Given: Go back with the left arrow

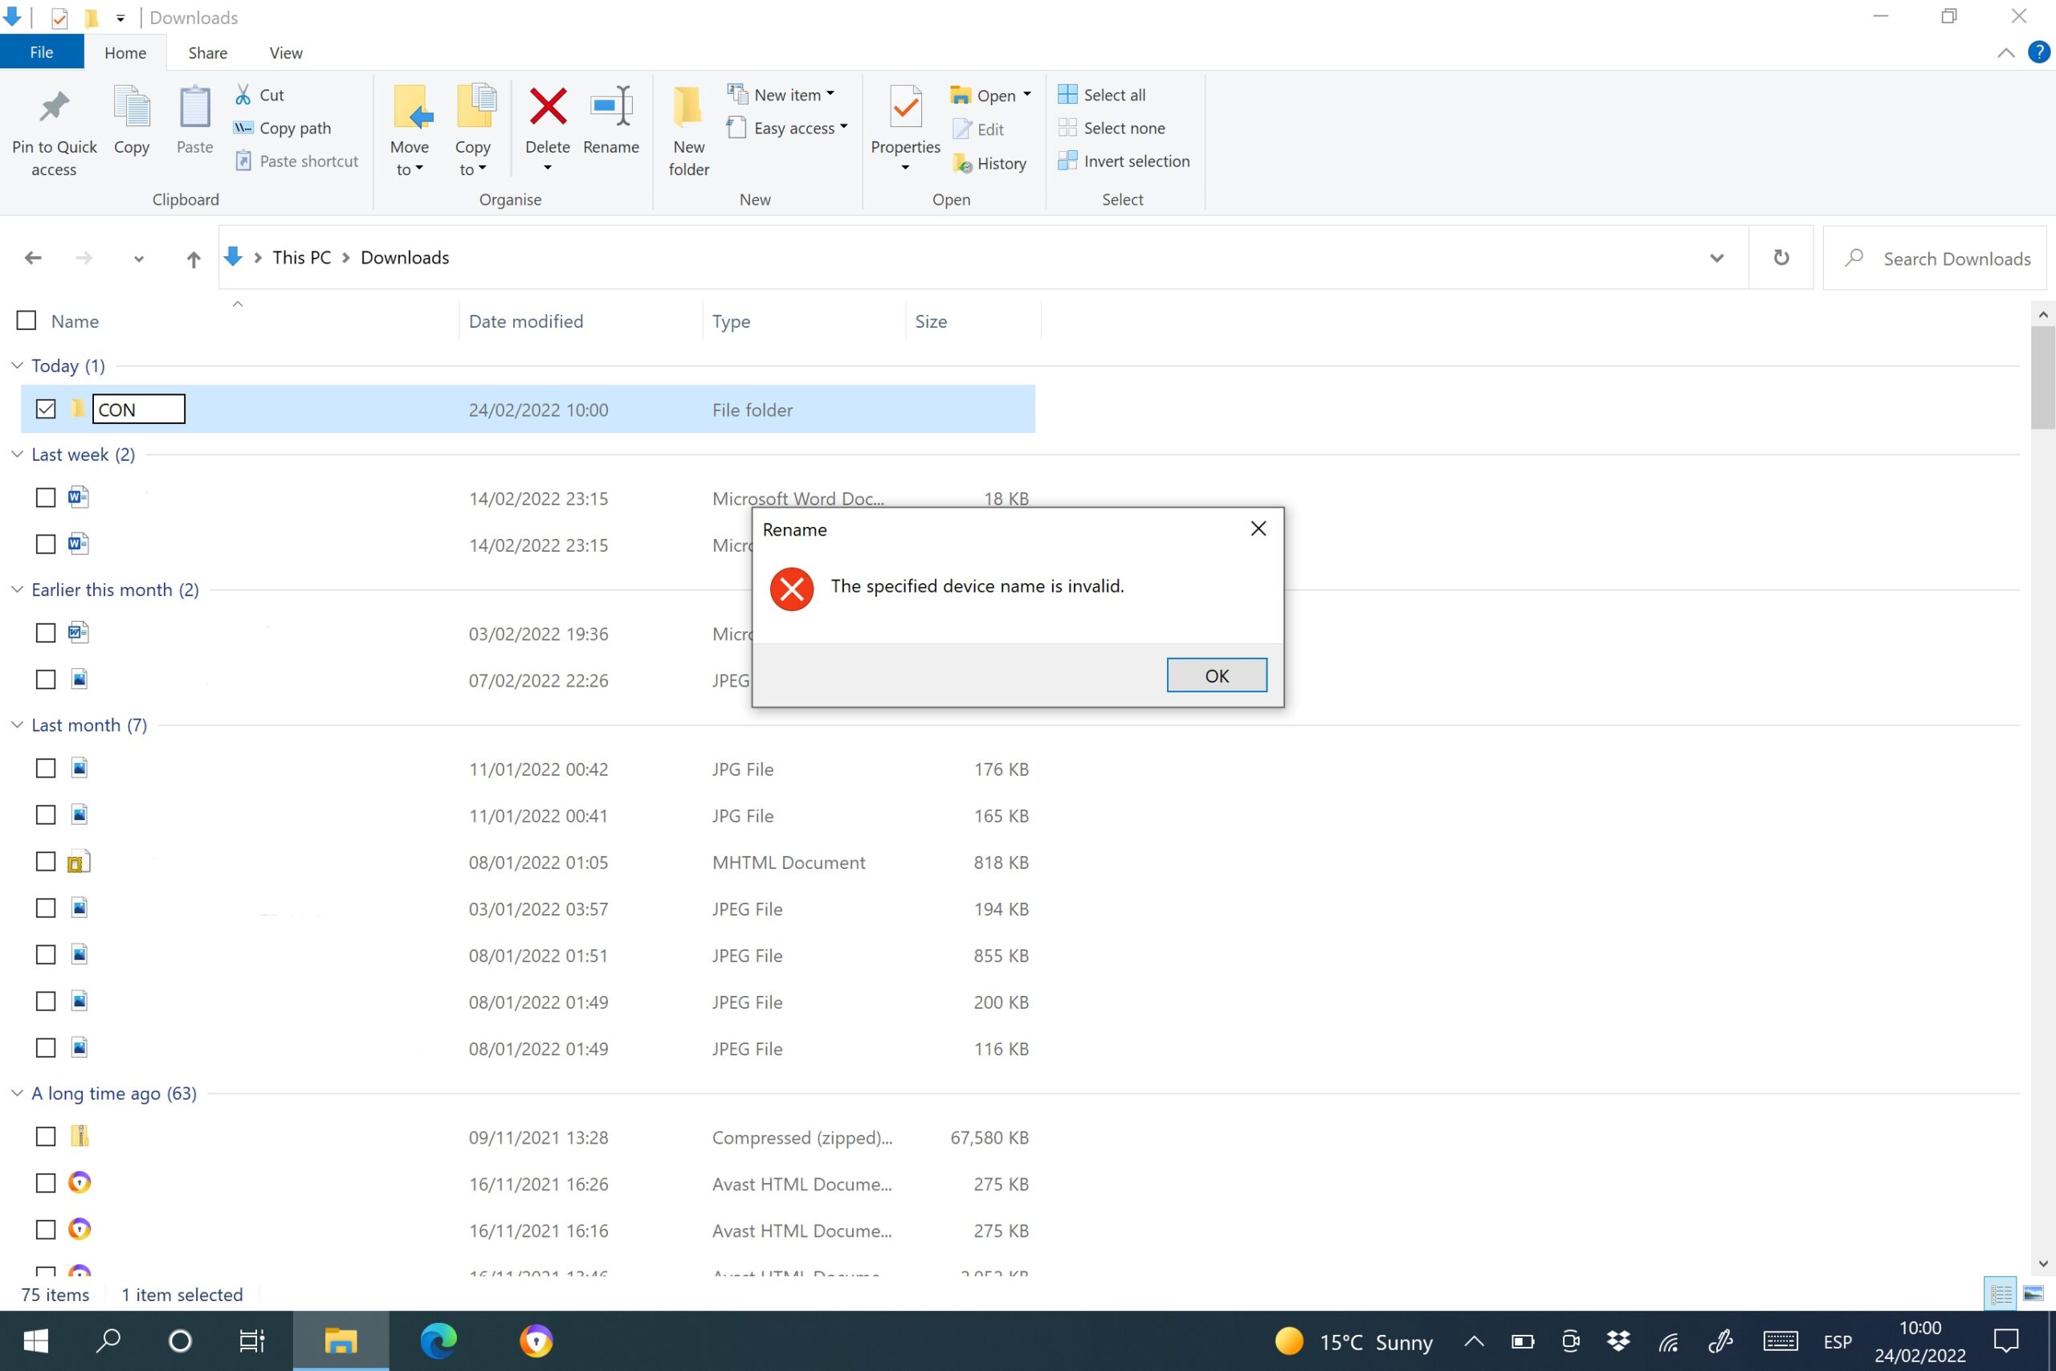Looking at the screenshot, I should pos(33,258).
